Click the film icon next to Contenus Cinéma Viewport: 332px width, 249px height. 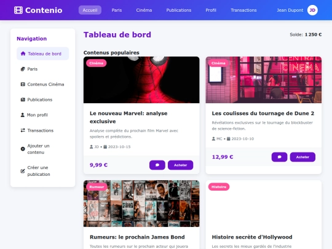23,84
